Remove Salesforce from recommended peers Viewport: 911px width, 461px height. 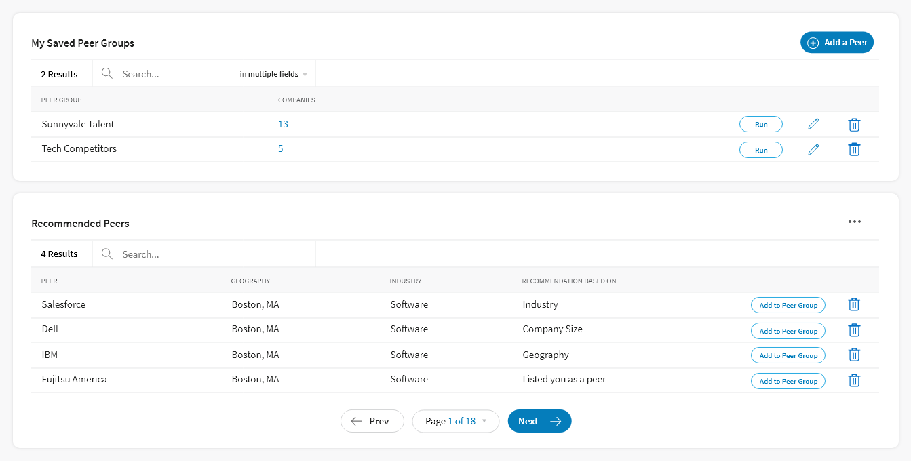click(854, 305)
